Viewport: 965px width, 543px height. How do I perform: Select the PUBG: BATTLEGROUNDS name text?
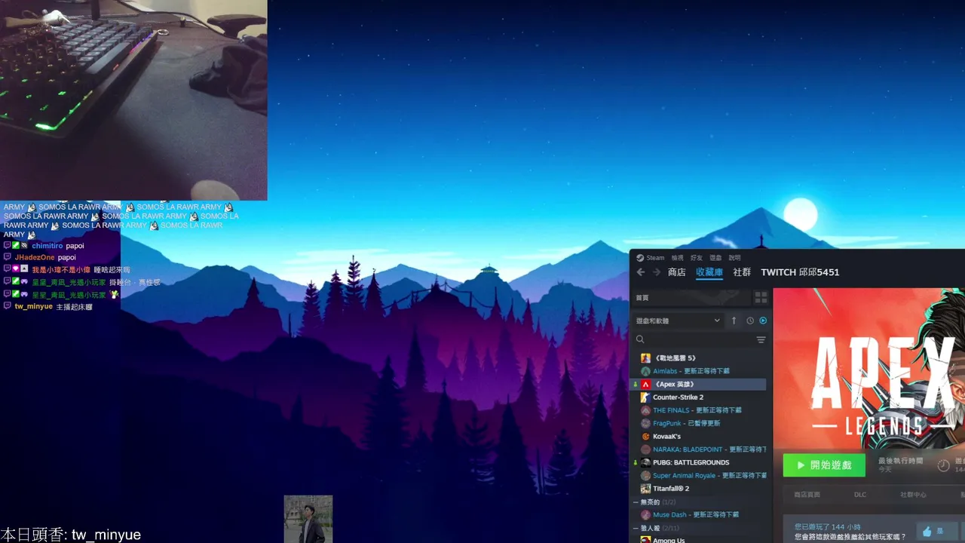(691, 462)
